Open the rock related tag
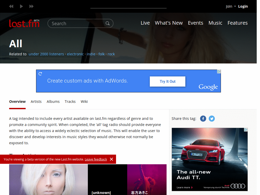This screenshot has height=195, width=260. click(x=111, y=54)
